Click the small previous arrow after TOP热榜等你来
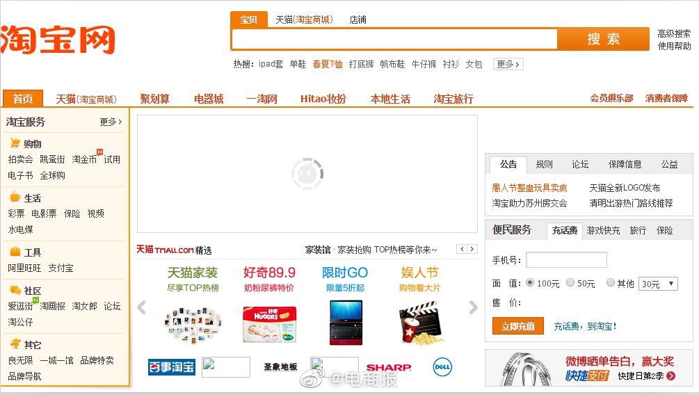This screenshot has height=395, width=699. pyautogui.click(x=462, y=249)
